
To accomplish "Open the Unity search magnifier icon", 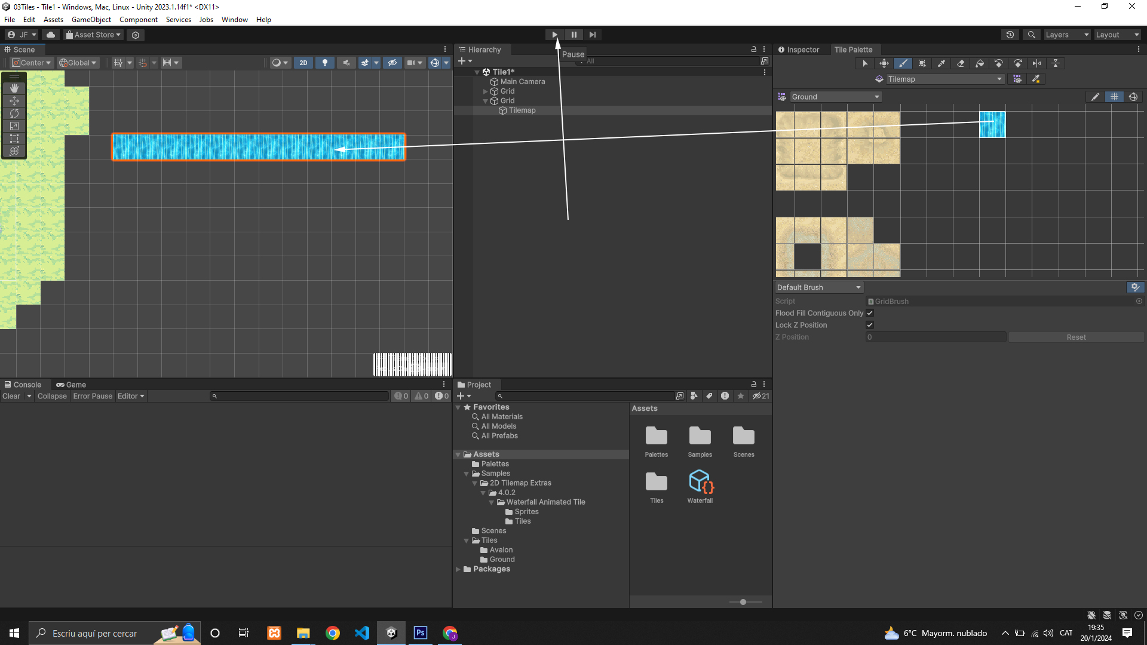I will pos(1032,35).
